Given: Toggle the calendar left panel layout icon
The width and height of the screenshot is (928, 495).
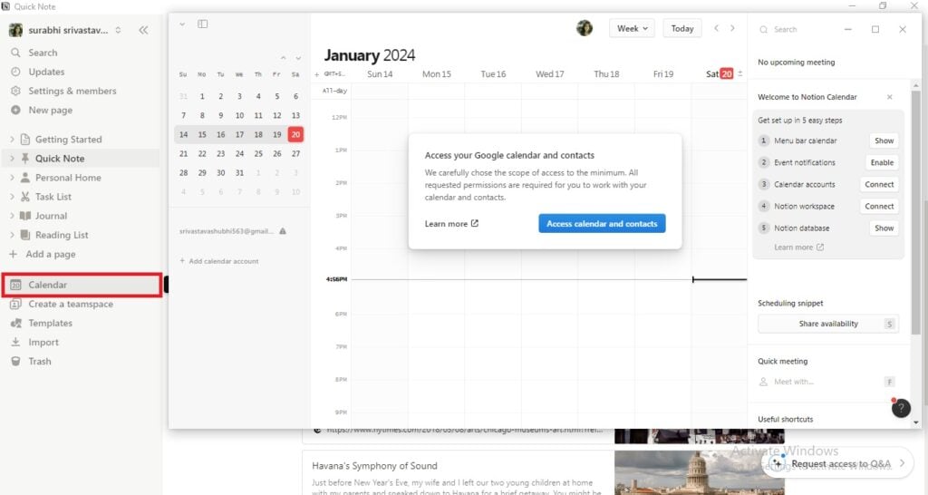Looking at the screenshot, I should (202, 24).
